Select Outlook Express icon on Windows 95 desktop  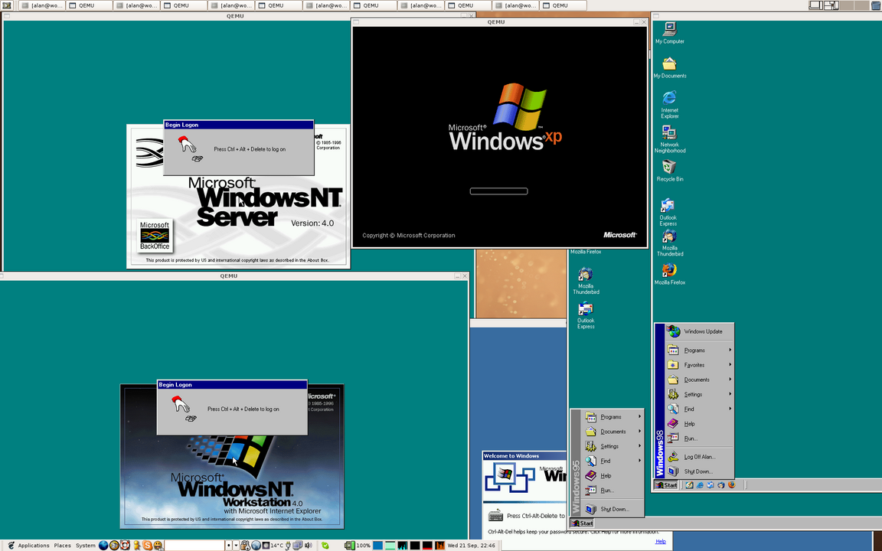pos(586,315)
